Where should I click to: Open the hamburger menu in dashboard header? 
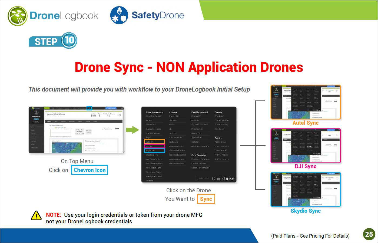point(122,108)
